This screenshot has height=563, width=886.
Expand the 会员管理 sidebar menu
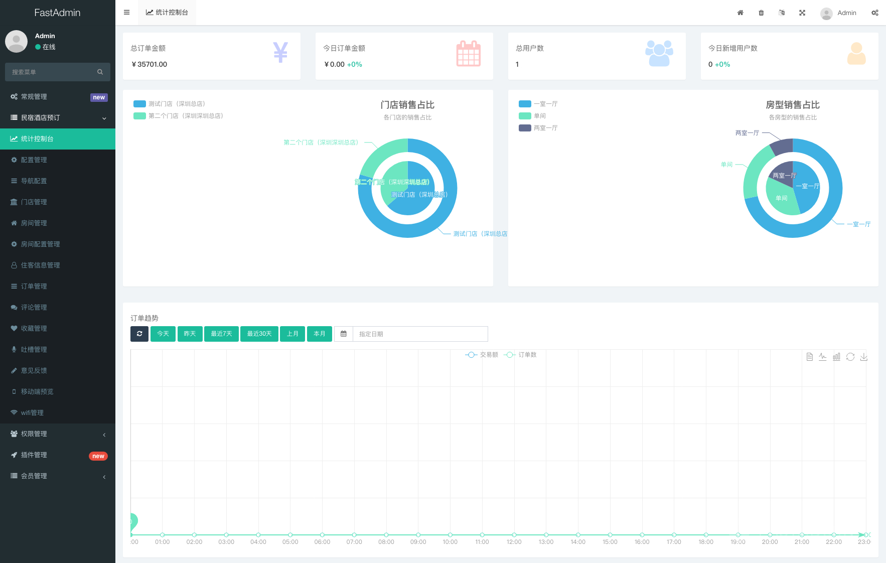click(58, 476)
